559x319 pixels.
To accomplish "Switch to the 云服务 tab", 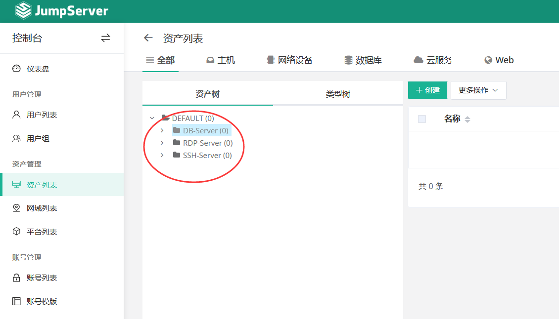I will coord(433,60).
